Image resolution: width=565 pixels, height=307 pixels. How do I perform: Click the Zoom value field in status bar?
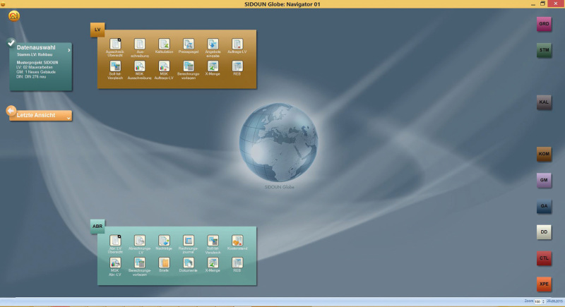click(537, 301)
